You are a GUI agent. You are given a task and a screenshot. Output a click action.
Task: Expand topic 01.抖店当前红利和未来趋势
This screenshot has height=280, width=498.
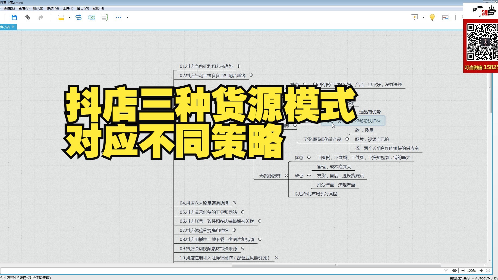coord(238,66)
